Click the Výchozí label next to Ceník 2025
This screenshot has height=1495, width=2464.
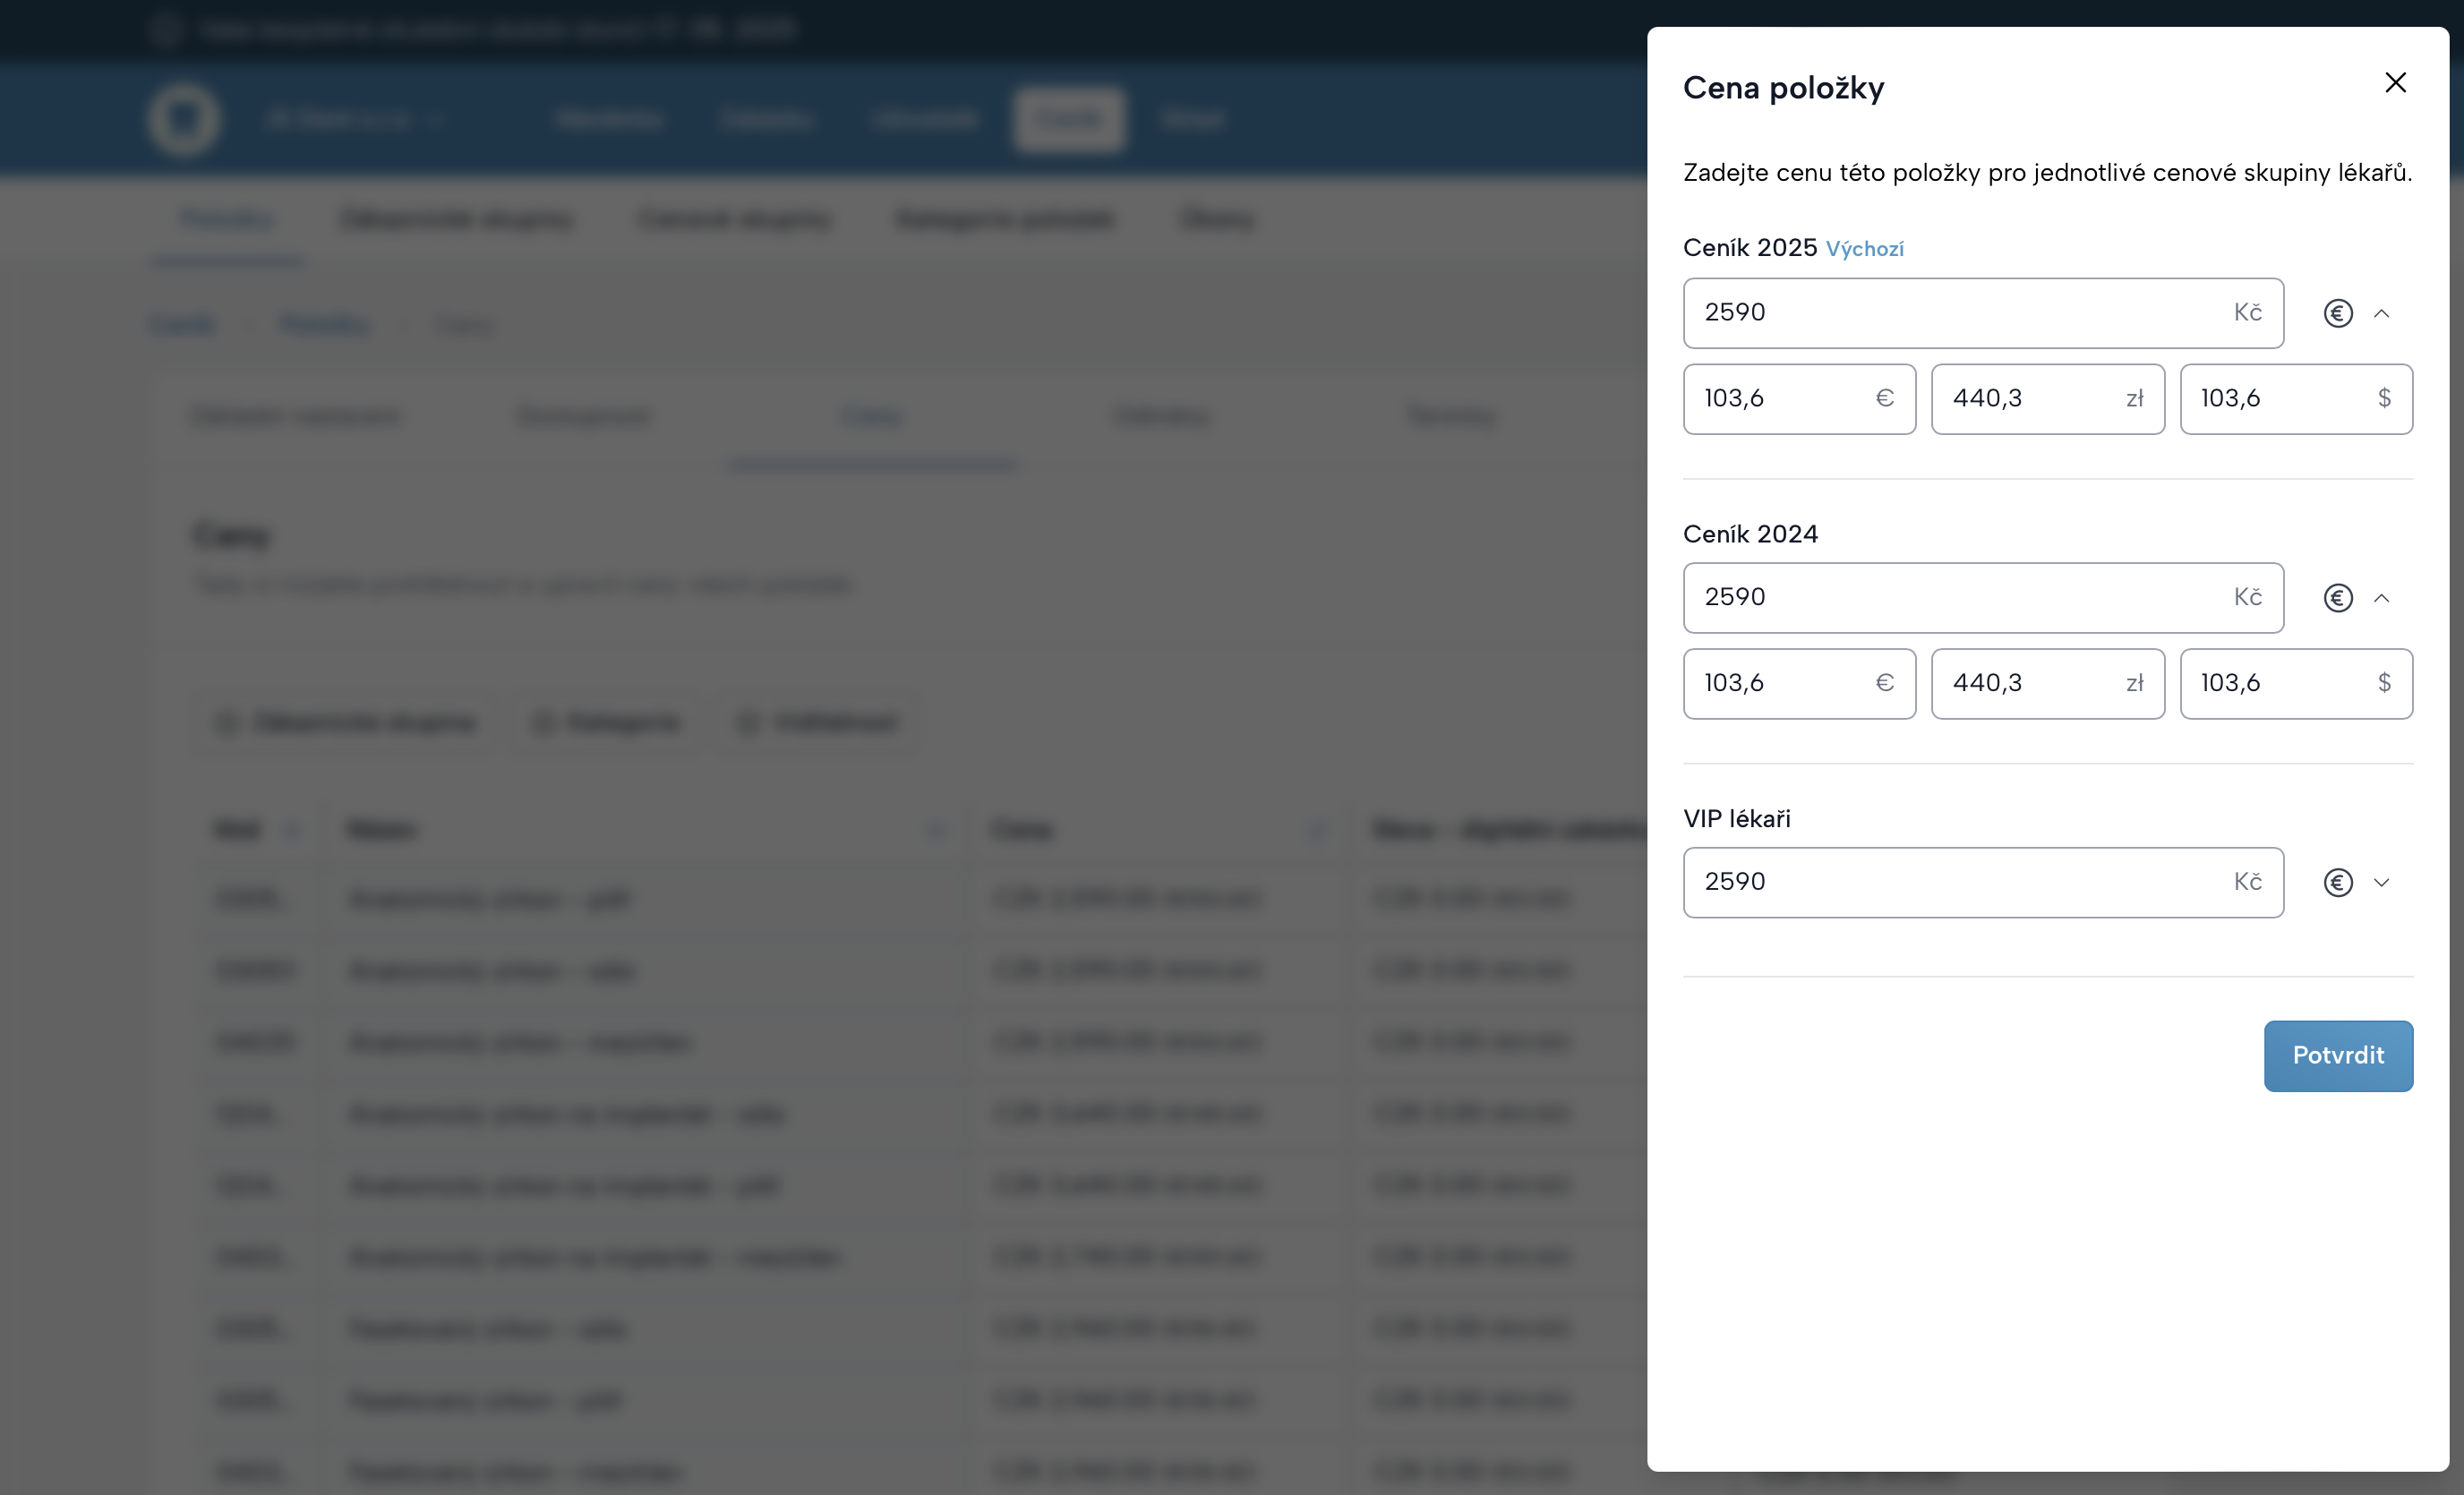point(1864,249)
